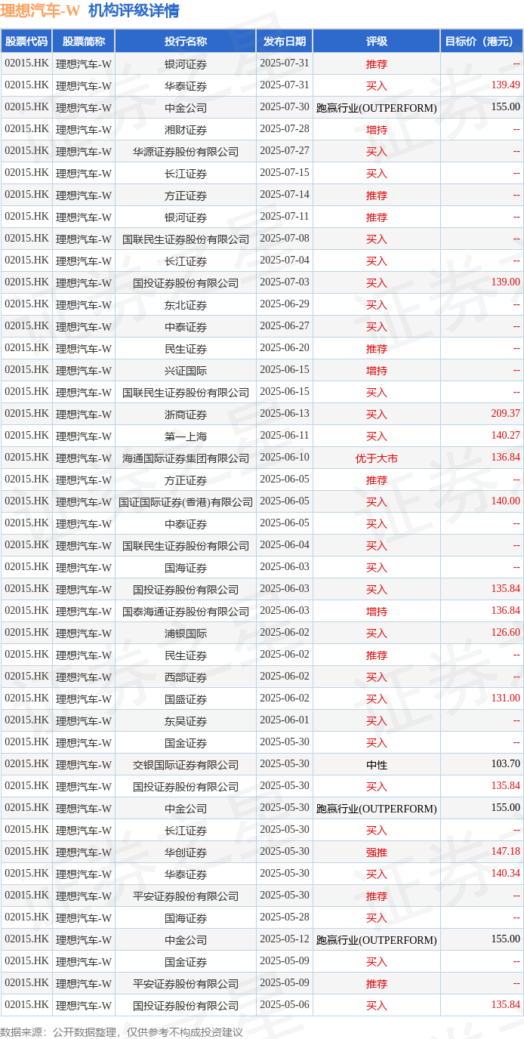524x1039 pixels.
Task: Select target price 139.49
Action: pos(505,85)
